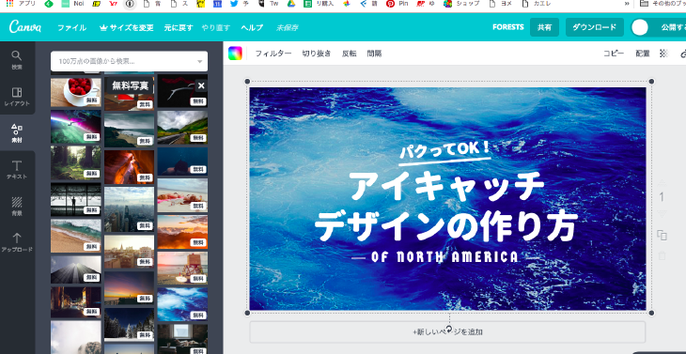This screenshot has height=354, width=686.
Task: Select the デザインの作り方 text on canvas
Action: pyautogui.click(x=446, y=226)
